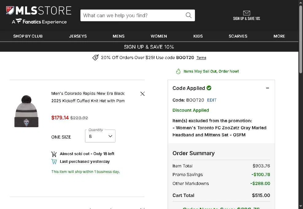Image resolution: width=303 pixels, height=209 pixels.
Task: Open the Quantity dropdown
Action: (100, 136)
